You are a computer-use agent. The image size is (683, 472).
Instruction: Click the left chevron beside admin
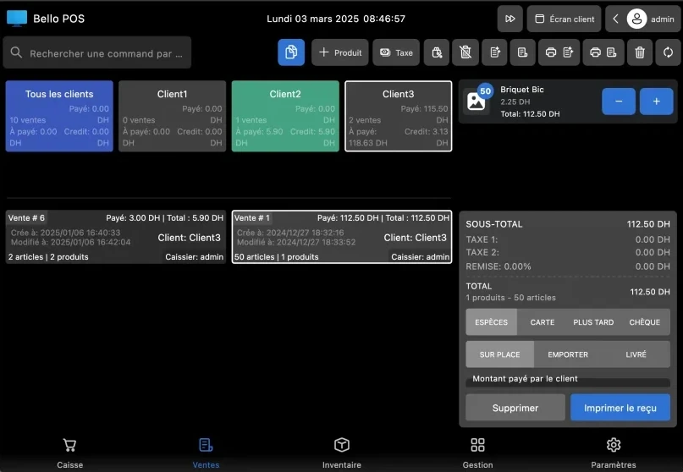coord(615,19)
